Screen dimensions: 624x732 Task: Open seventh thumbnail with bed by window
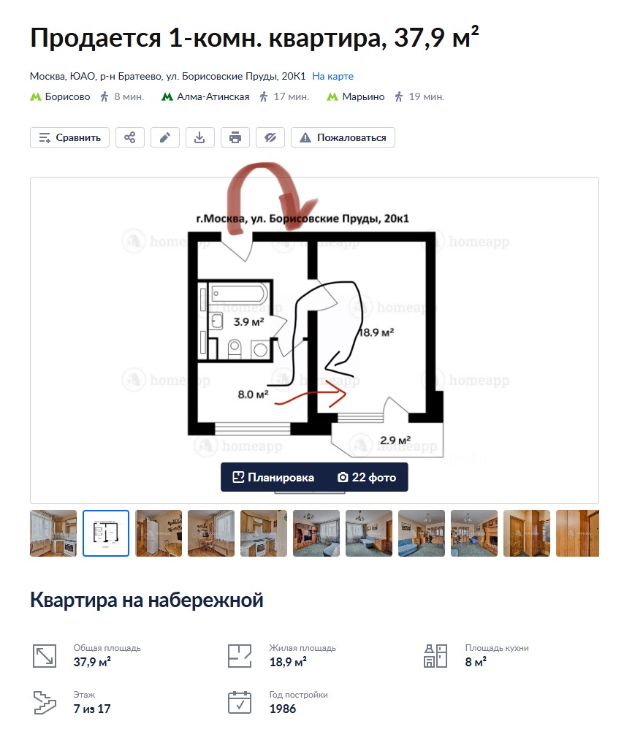[x=368, y=533]
